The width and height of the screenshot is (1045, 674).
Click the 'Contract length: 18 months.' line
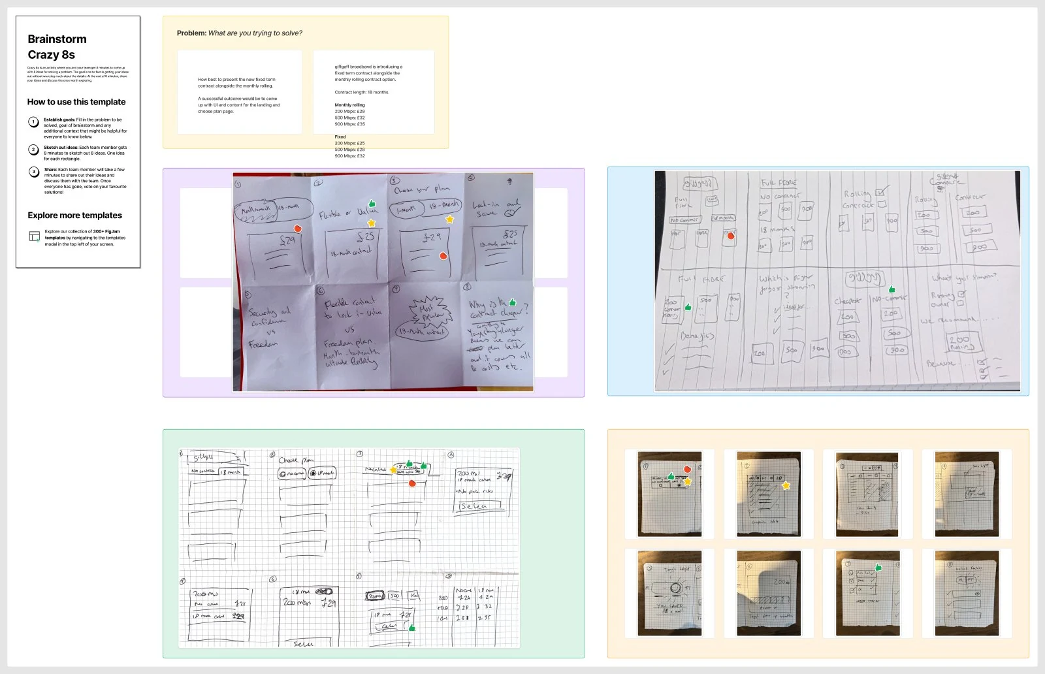click(362, 92)
